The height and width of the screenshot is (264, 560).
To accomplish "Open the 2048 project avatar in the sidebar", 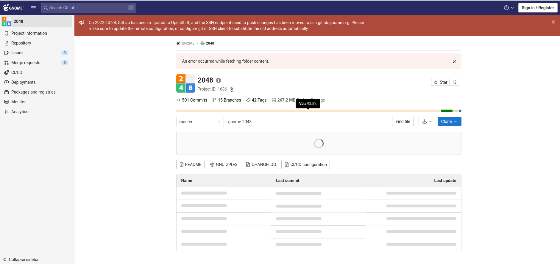I will click(7, 21).
